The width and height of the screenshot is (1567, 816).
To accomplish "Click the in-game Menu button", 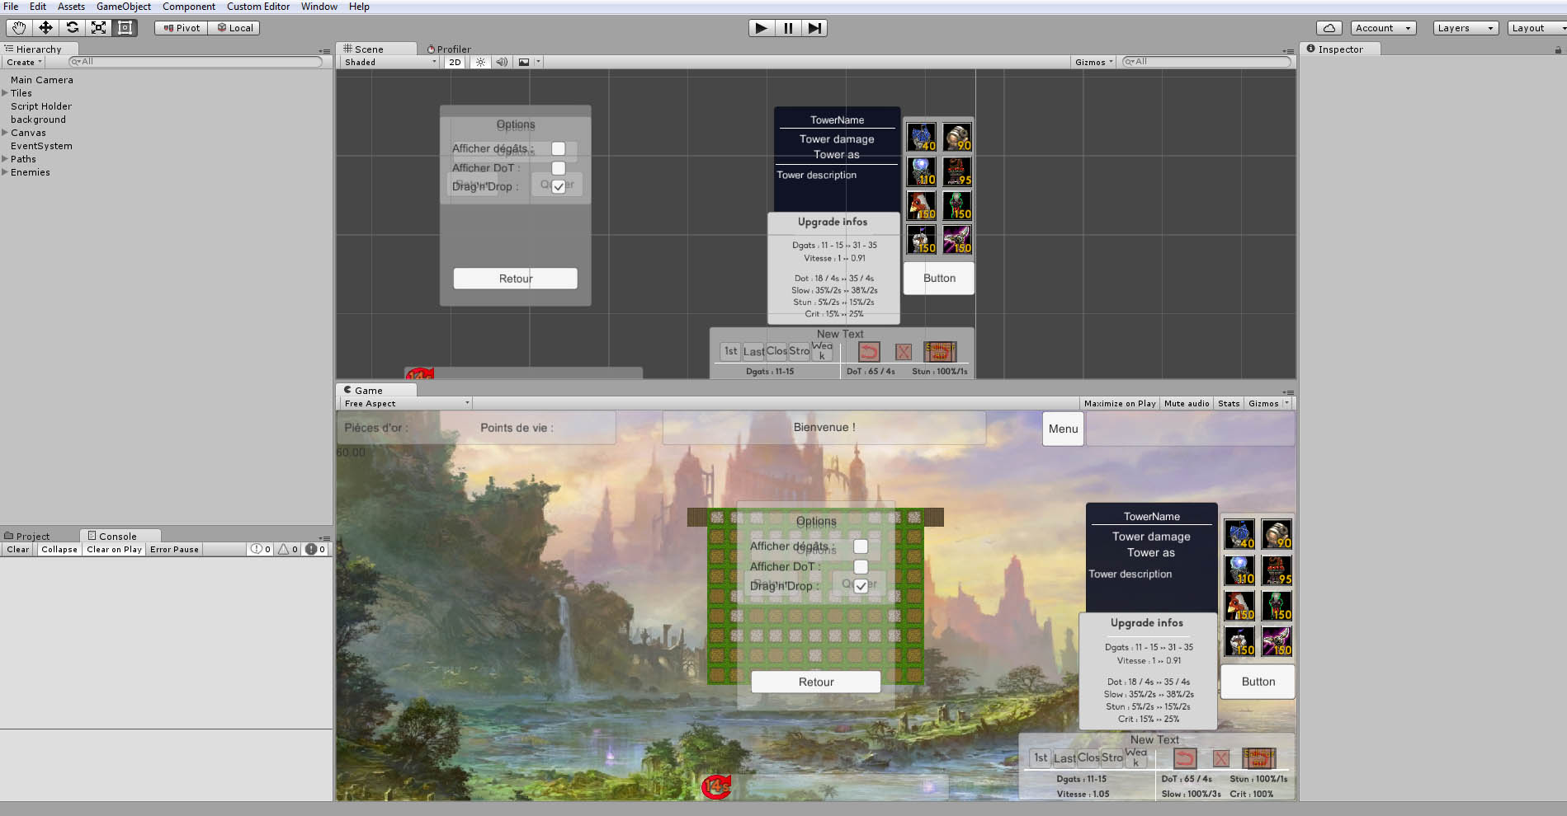I will [x=1062, y=429].
